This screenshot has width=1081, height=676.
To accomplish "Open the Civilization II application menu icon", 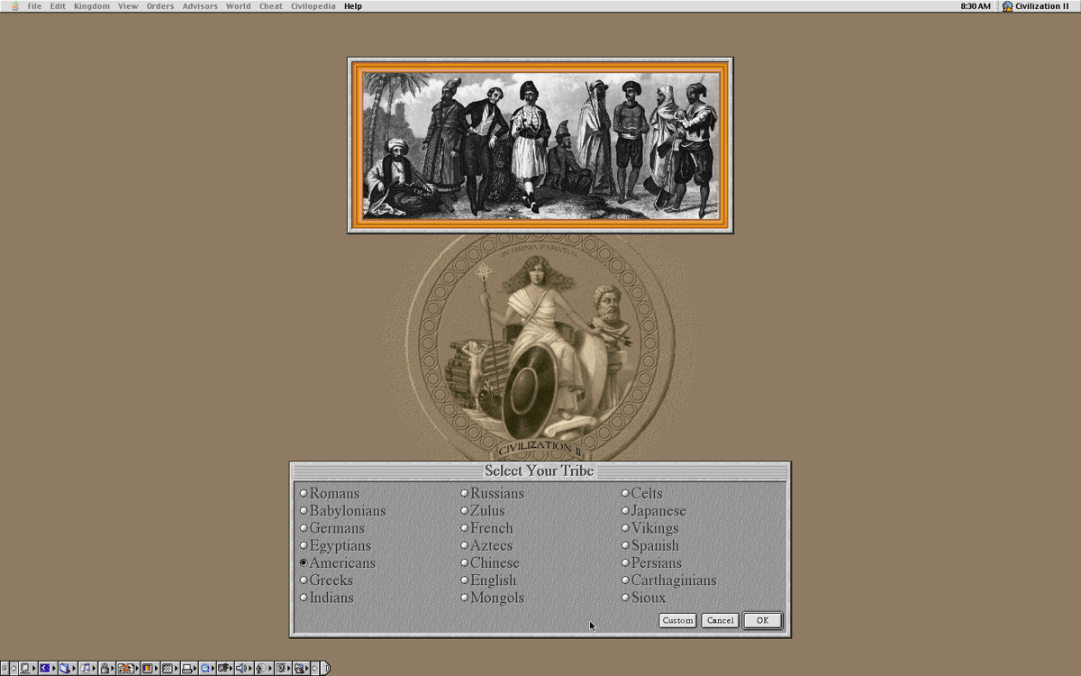I will click(x=1007, y=6).
